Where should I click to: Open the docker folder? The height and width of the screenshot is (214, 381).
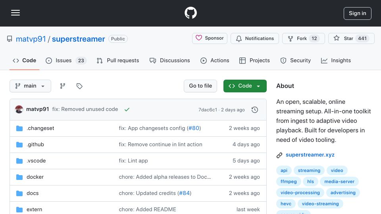pyautogui.click(x=35, y=177)
